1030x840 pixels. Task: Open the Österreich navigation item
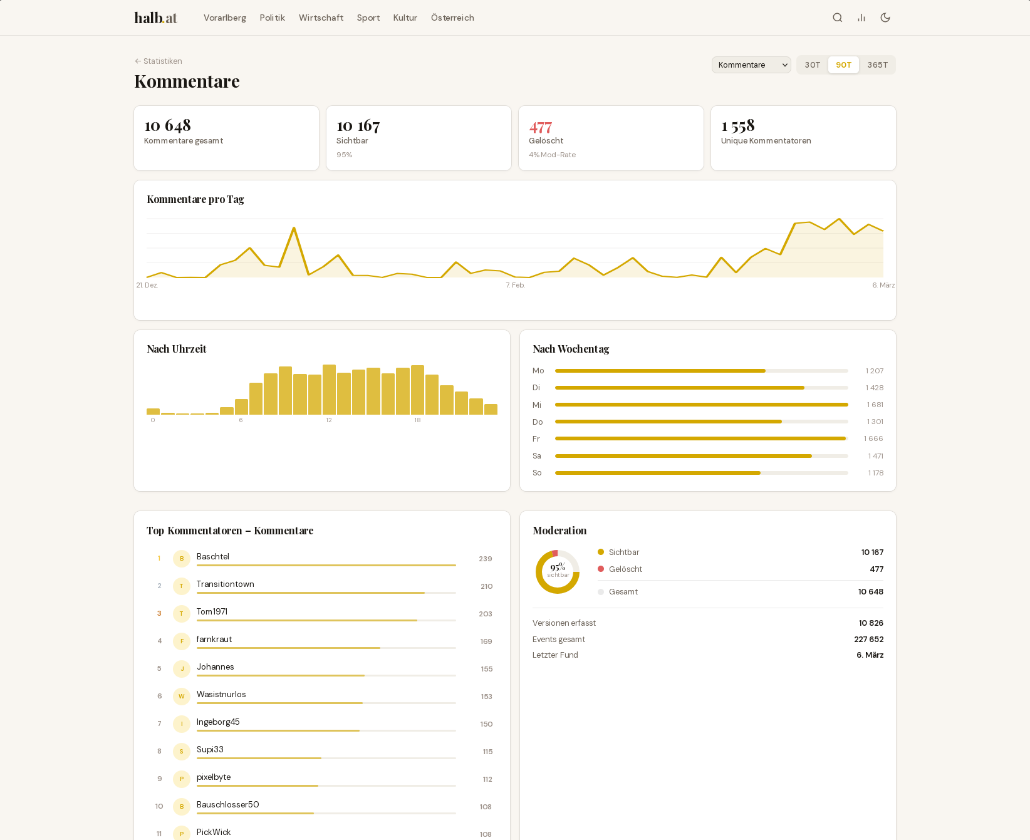tap(452, 18)
